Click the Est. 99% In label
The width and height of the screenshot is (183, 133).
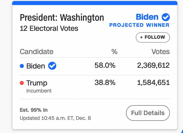pyautogui.click(x=34, y=110)
